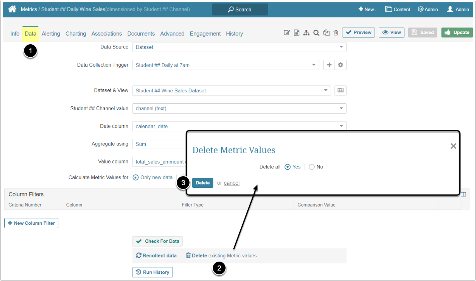Viewport: 476px width, 281px height.
Task: Switch to the Advanced tab
Action: (172, 34)
